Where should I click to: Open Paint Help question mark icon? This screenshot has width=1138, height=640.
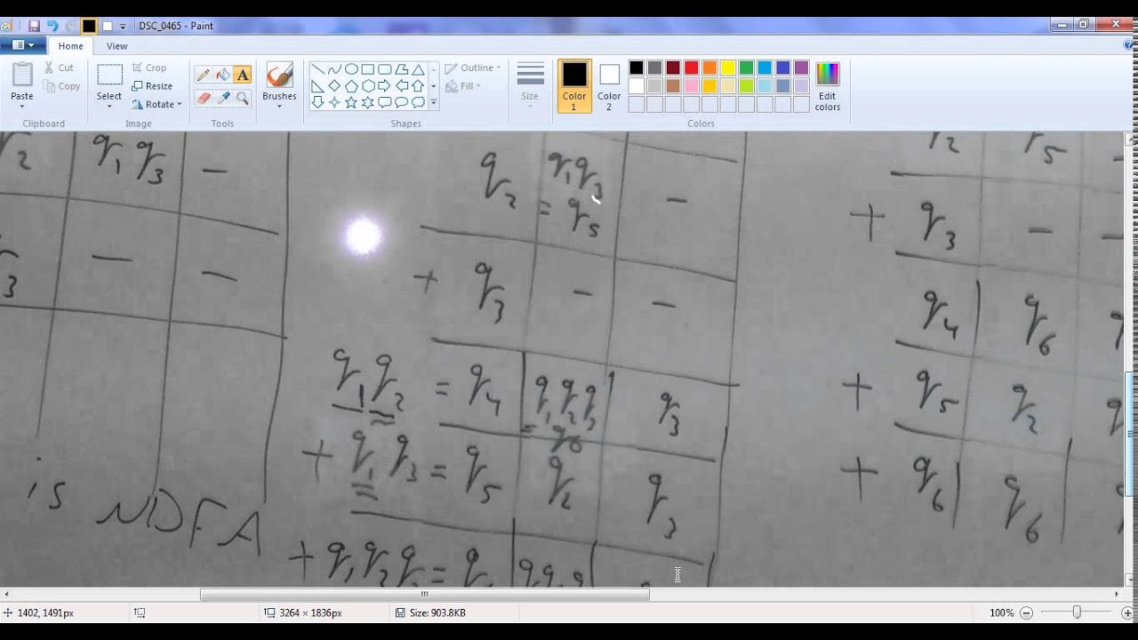click(1127, 45)
